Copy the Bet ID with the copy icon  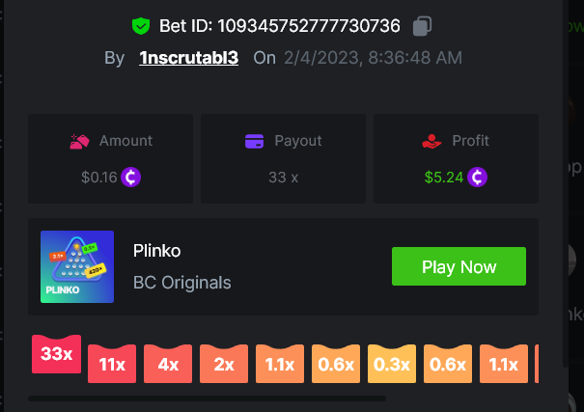click(x=422, y=26)
